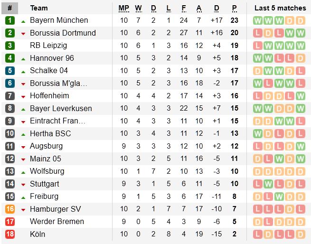Click Hoffenheim's points total of 16

[234, 96]
